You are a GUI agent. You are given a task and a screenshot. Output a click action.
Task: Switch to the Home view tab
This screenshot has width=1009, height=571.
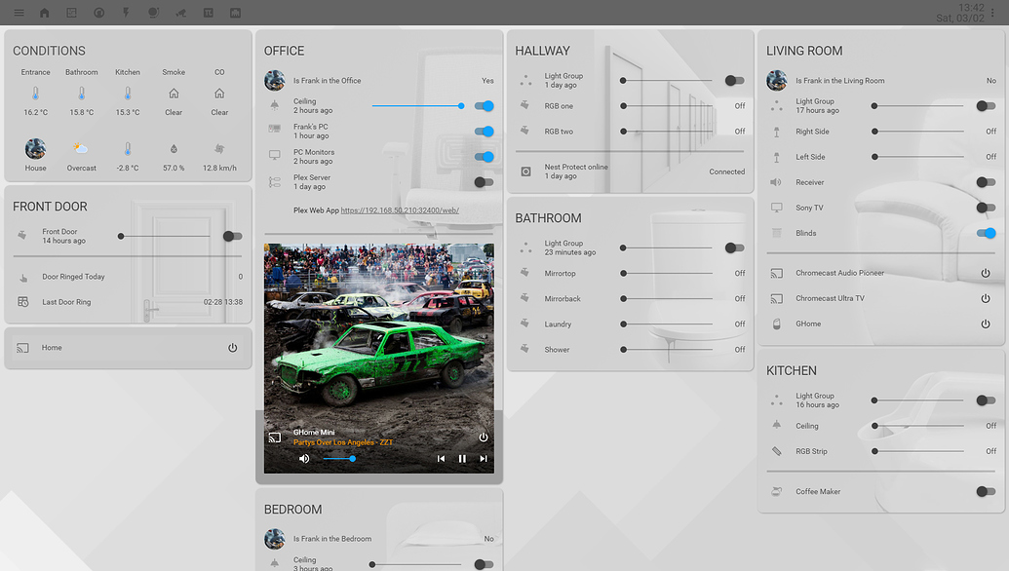[x=45, y=13]
